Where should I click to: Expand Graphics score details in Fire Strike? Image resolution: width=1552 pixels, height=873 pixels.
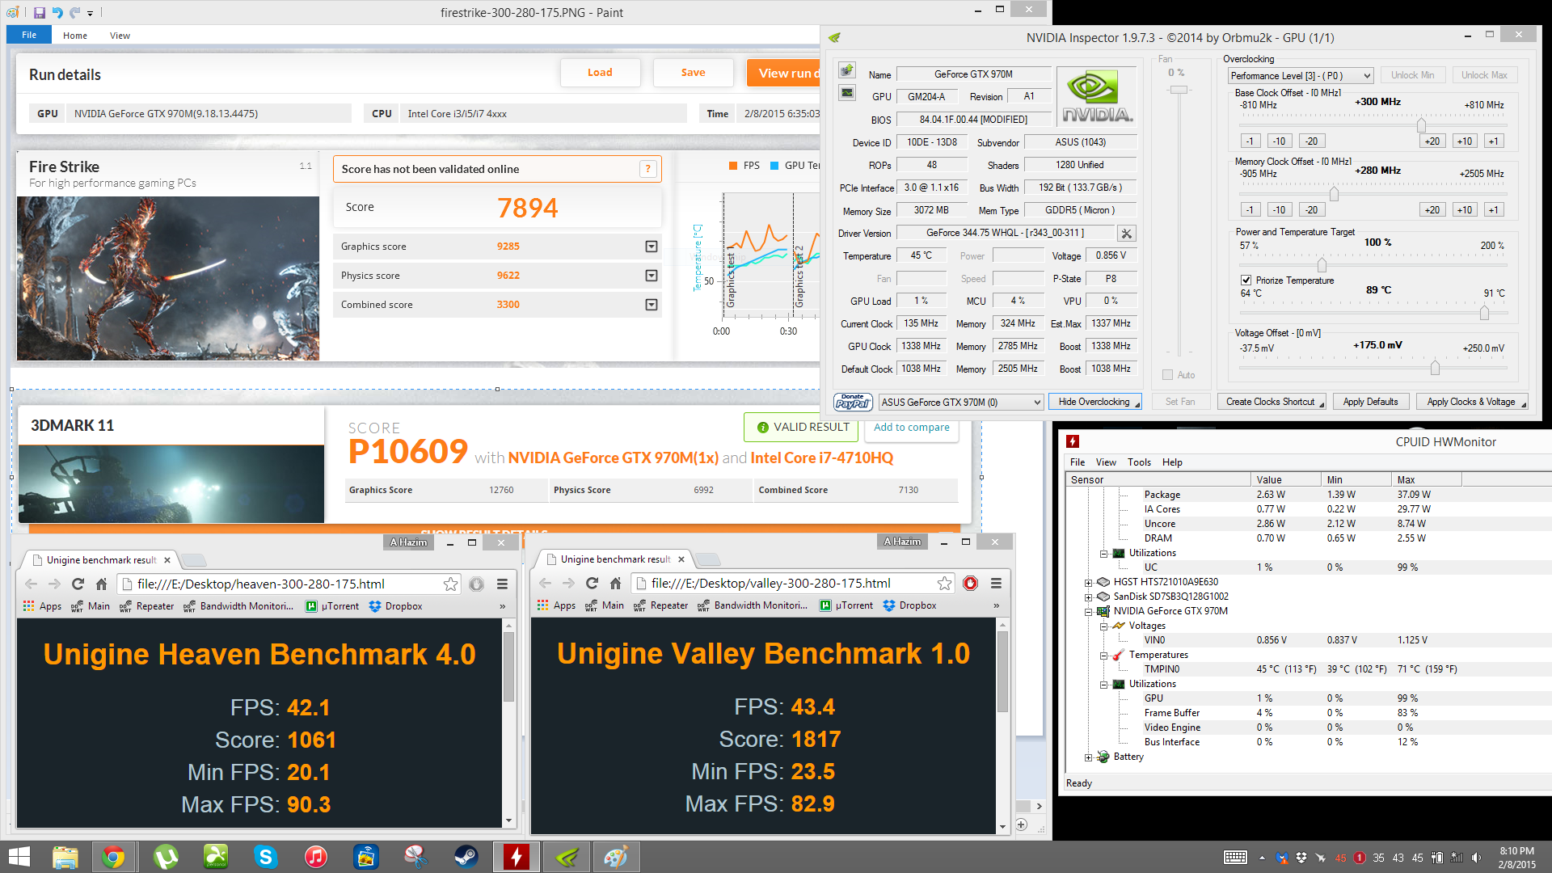[651, 247]
